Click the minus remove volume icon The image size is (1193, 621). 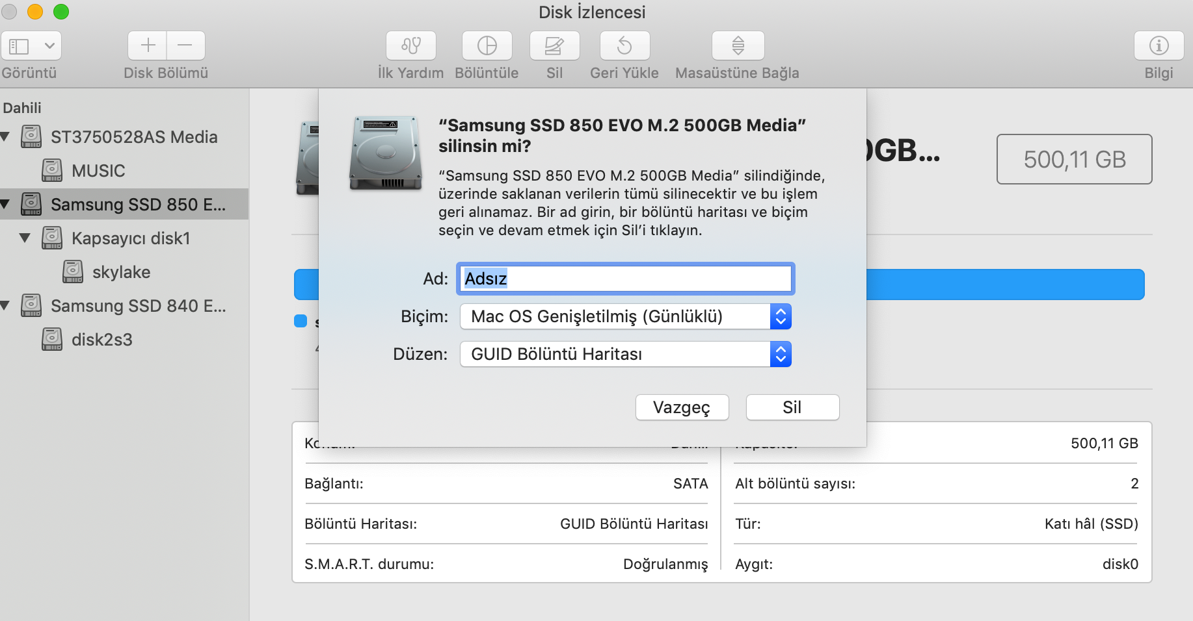185,45
